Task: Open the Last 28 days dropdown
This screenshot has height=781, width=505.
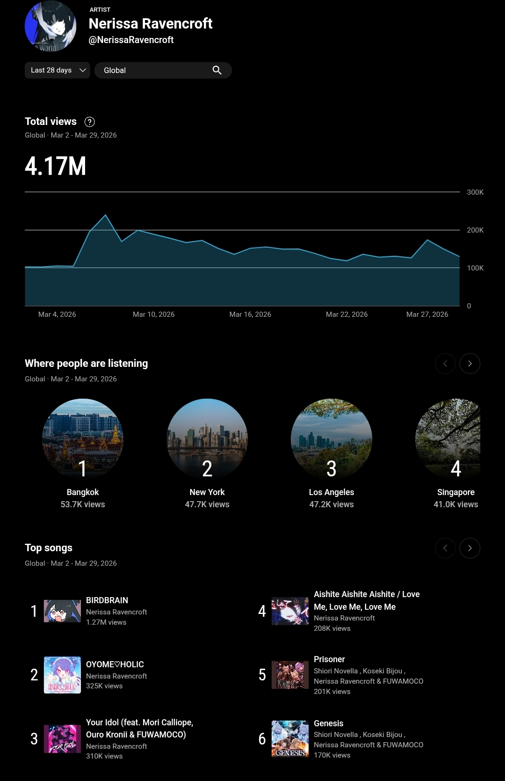Action: (57, 70)
